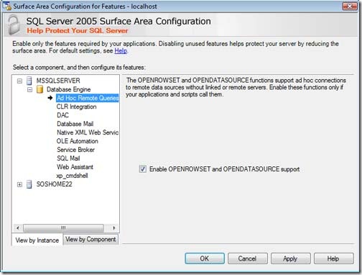Click the tree horizontal scrollbar right arrow

click(x=114, y=227)
